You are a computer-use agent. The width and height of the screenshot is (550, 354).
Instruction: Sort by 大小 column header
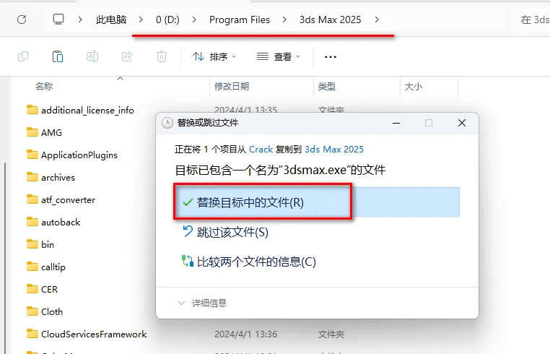pyautogui.click(x=413, y=87)
